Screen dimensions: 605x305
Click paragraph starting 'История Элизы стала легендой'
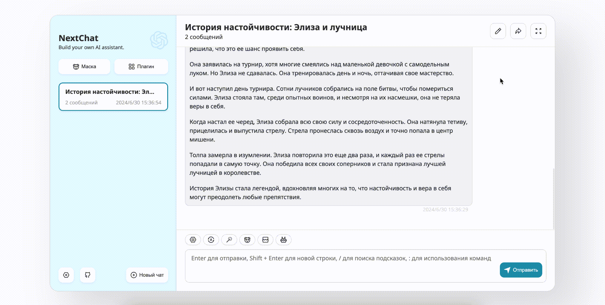pos(320,193)
